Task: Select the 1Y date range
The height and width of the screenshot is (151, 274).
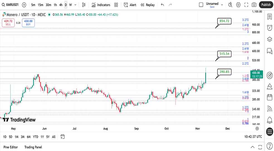Action: [x=42, y=137]
